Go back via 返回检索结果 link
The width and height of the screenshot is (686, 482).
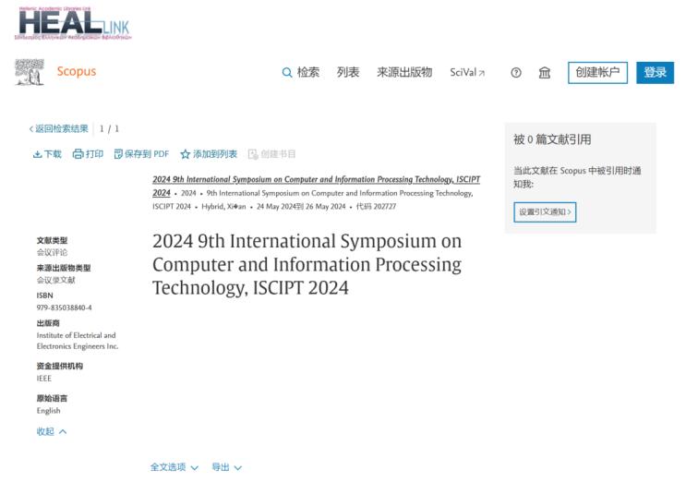pos(59,128)
